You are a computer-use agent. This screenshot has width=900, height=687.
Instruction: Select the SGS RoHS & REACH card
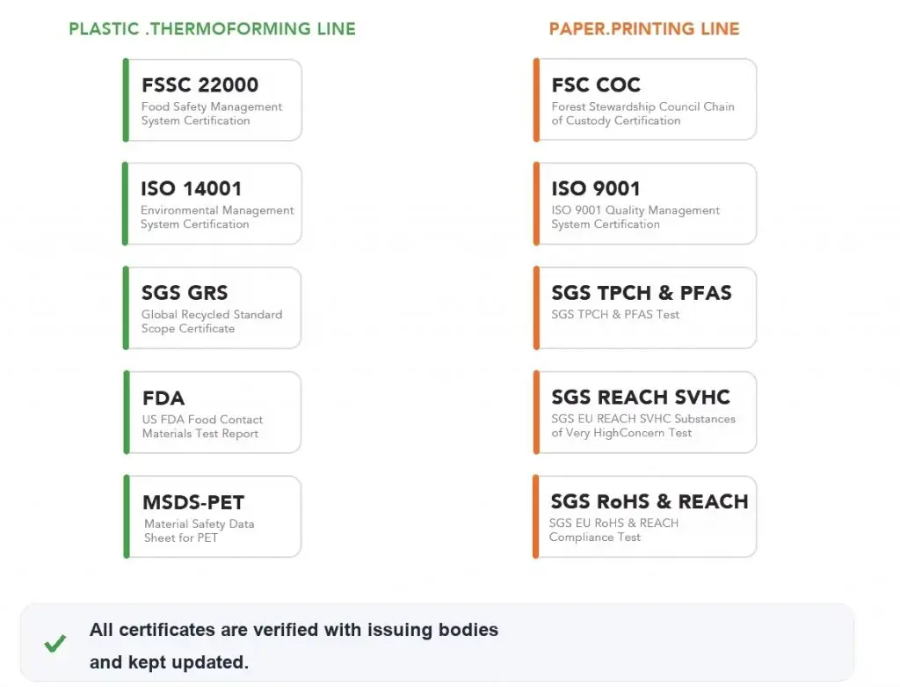pyautogui.click(x=644, y=516)
